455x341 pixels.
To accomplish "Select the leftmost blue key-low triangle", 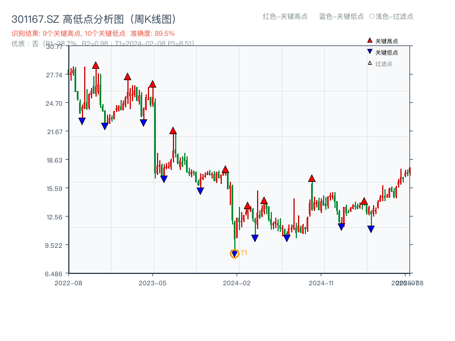I will coord(82,121).
